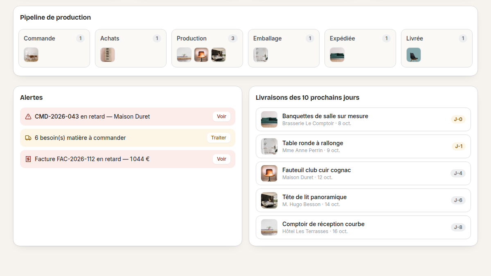Viewport: 491px width, 276px height.
Task: Click the J-6 badge on Tête de lit delivery
Action: click(458, 200)
